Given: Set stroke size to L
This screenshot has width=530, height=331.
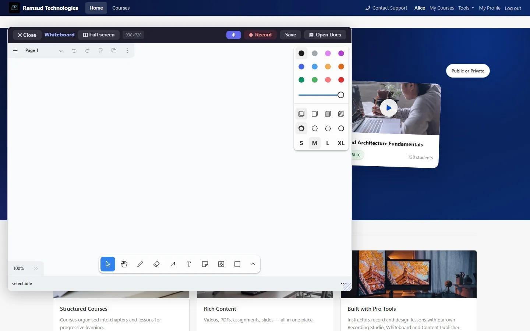Looking at the screenshot, I should 328,143.
